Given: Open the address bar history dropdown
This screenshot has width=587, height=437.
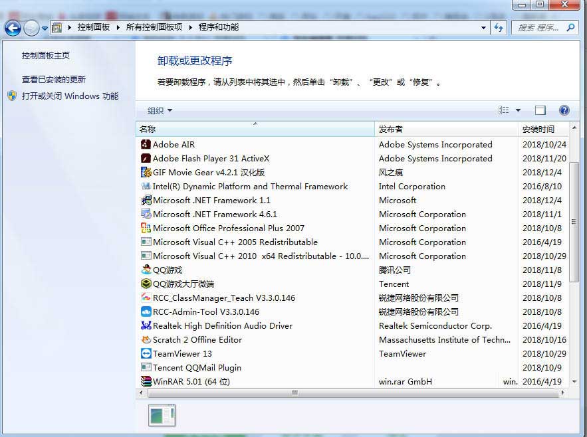Looking at the screenshot, I should [483, 27].
